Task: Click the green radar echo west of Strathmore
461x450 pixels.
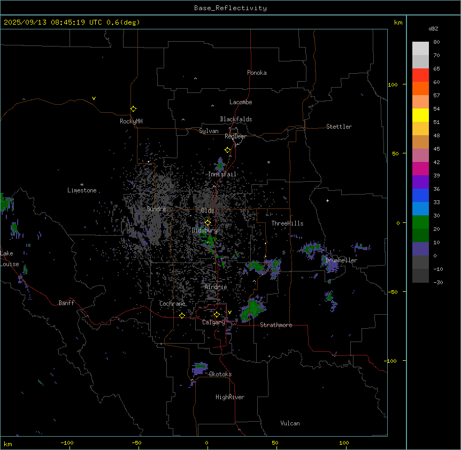Action: tap(253, 309)
